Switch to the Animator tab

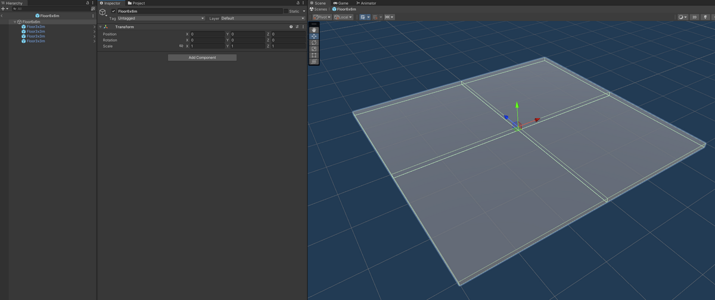[x=366, y=3]
